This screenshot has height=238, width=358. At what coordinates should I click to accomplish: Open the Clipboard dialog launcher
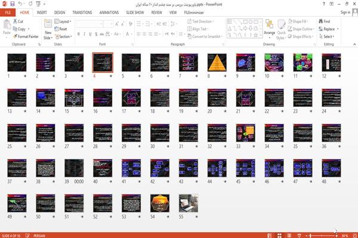tap(39, 45)
